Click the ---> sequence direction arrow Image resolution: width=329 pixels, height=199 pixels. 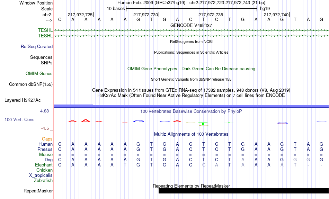(x=49, y=20)
